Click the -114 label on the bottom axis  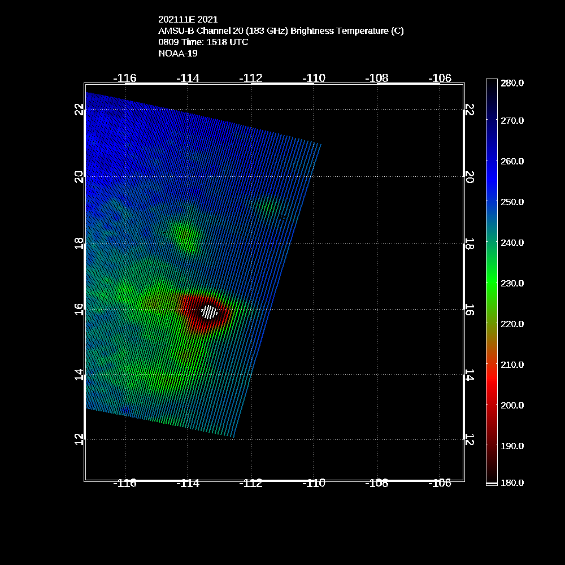point(188,483)
